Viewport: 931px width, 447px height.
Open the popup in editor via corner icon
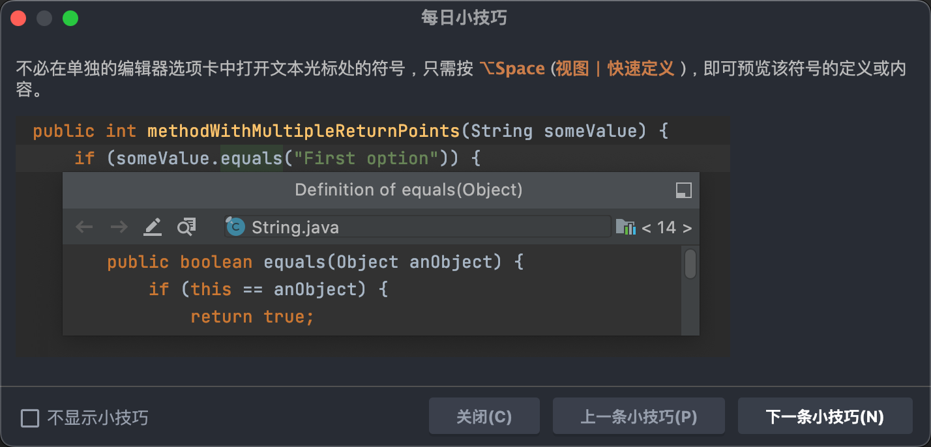pyautogui.click(x=683, y=190)
